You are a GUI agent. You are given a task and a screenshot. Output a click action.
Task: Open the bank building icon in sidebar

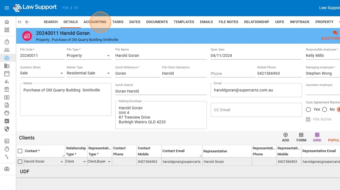pyautogui.click(x=7, y=89)
